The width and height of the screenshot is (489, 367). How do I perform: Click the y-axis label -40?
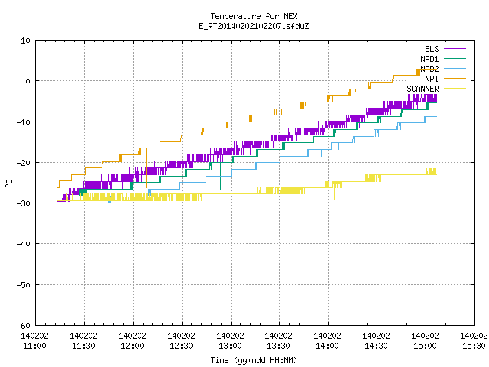click(24, 244)
